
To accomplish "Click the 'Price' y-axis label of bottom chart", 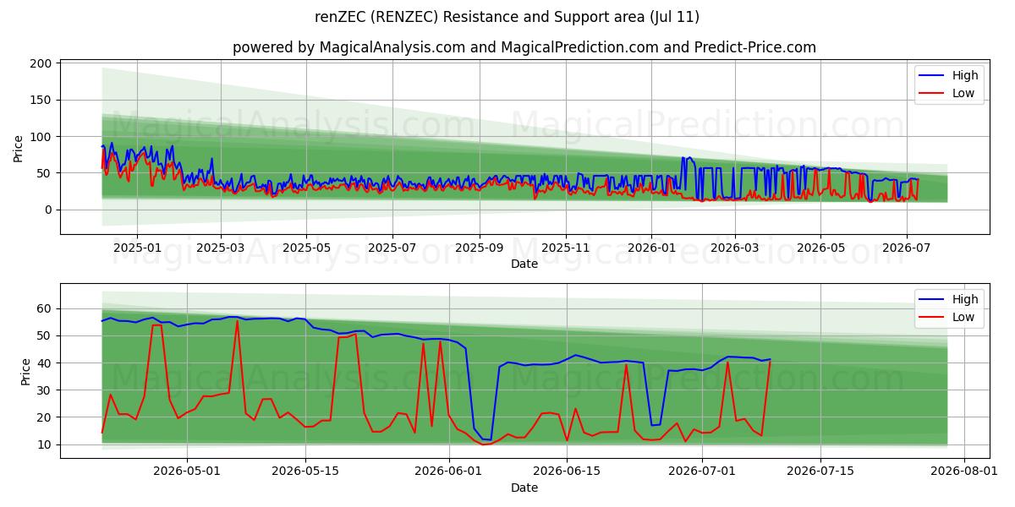I will point(25,371).
